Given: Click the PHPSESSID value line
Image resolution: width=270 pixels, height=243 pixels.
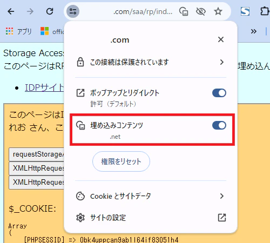Looking at the screenshot, I should pos(101,240).
